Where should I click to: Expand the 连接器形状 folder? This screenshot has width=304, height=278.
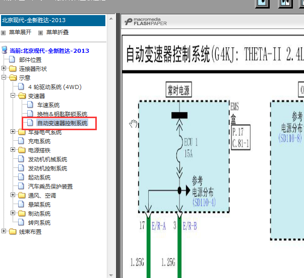tap(4, 68)
